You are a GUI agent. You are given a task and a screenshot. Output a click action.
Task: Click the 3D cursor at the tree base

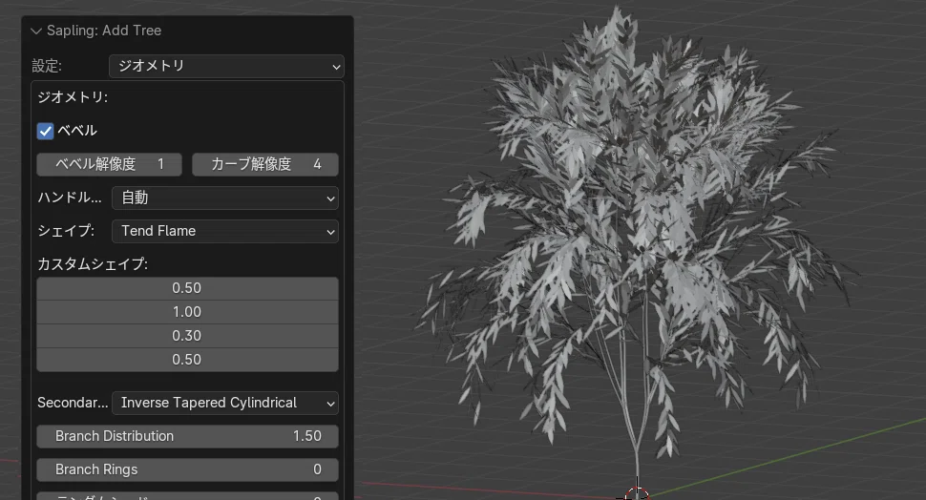click(x=637, y=494)
